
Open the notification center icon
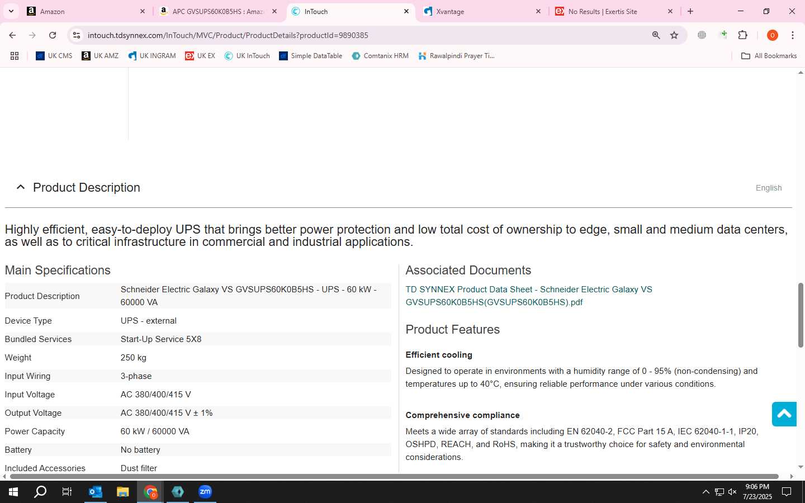point(787,492)
